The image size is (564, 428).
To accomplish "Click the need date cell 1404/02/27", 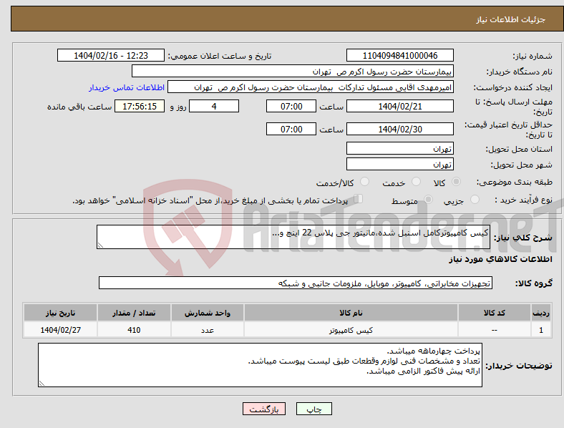I will click(x=60, y=330).
